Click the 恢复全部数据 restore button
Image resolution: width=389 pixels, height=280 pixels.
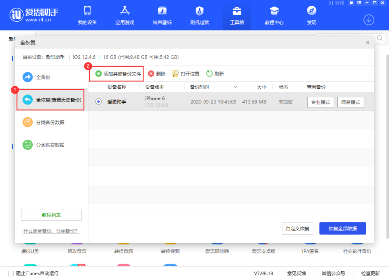click(x=343, y=228)
